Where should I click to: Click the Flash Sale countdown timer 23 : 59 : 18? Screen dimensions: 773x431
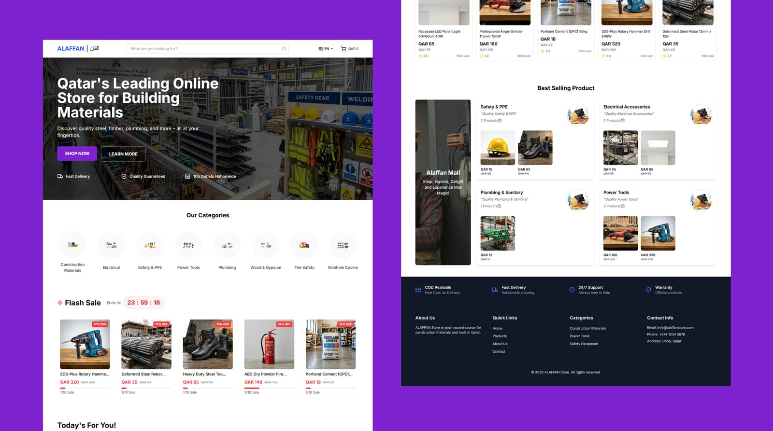[x=143, y=303]
